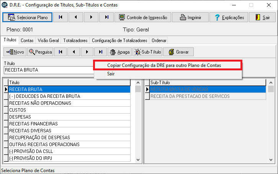
Task: Open the Visão Geral tab
Action: 48,41
